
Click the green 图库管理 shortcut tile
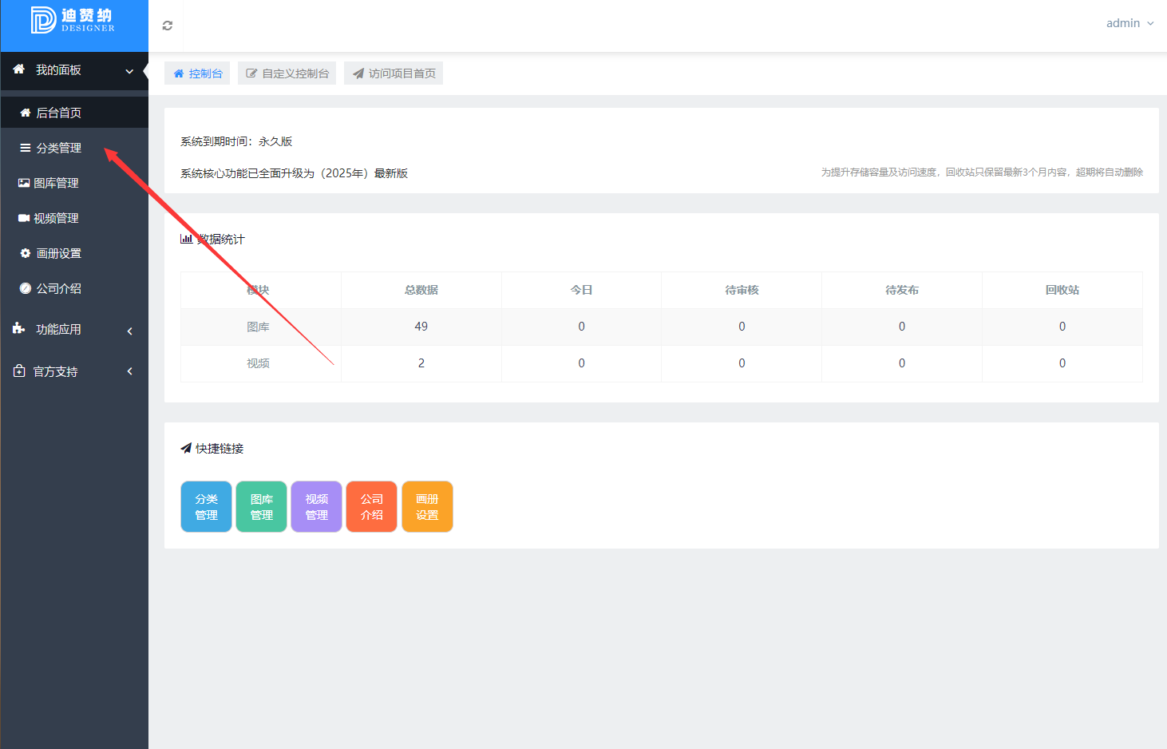click(x=262, y=506)
